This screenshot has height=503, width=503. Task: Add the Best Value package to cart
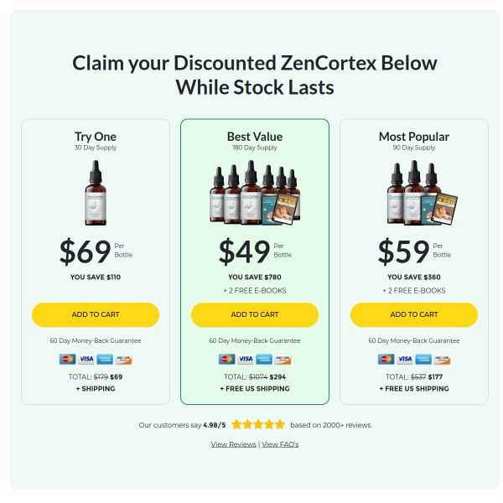tap(255, 314)
